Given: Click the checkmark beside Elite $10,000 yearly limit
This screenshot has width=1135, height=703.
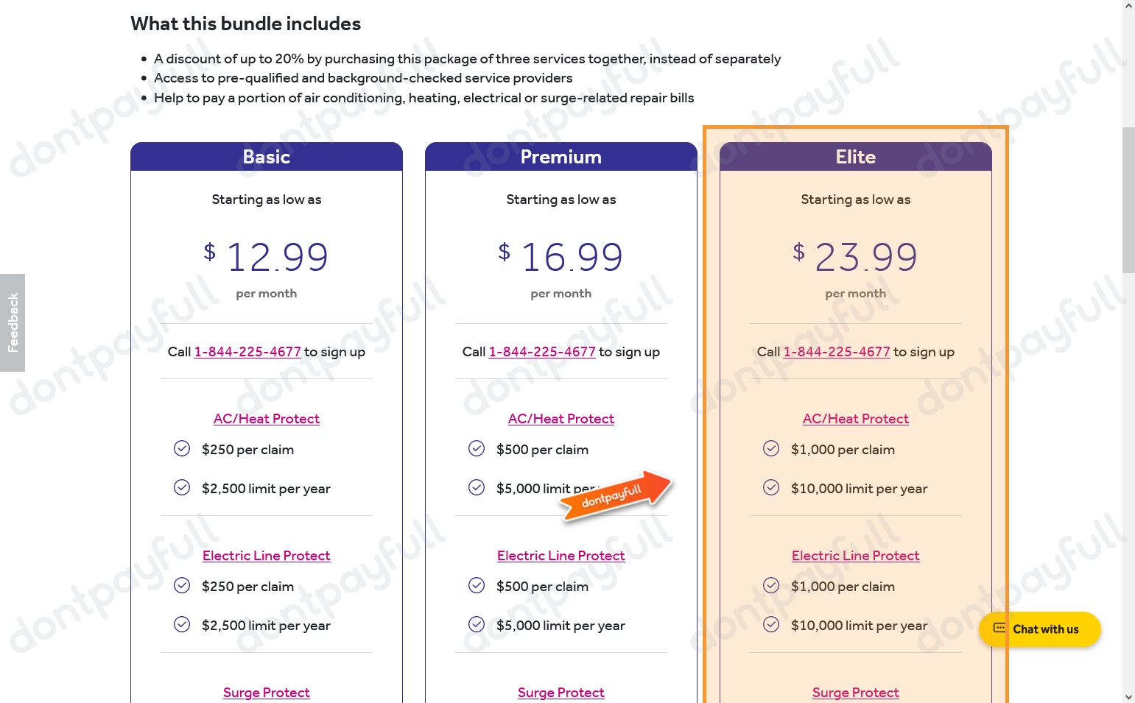Looking at the screenshot, I should [771, 487].
